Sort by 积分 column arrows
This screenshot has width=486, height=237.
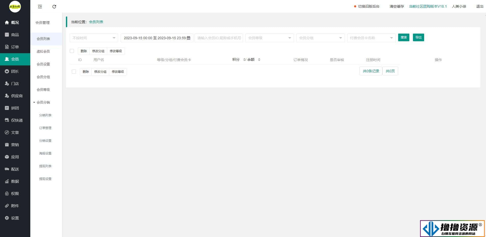tap(244, 60)
